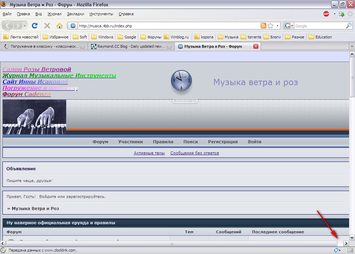355x254 pixels.
Task: Open the Soft bookmarks folder
Action: (x=80, y=37)
